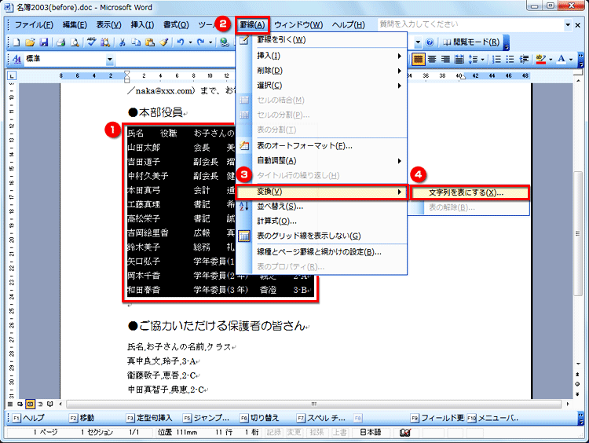This screenshot has width=589, height=443.
Task: Click the tab stop selector on ruler
Action: [12, 76]
